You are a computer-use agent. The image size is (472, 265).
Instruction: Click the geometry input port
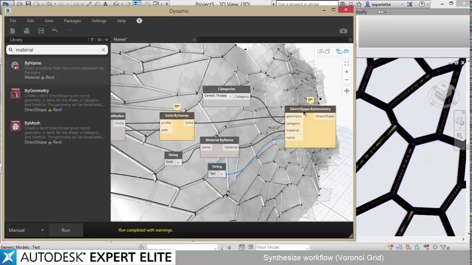(x=294, y=116)
